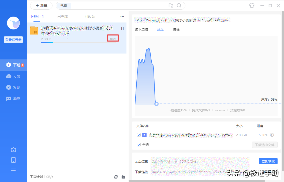Viewport: 284px width, 182px height.
Task: Switch to the 属性 tab
Action: [x=176, y=29]
